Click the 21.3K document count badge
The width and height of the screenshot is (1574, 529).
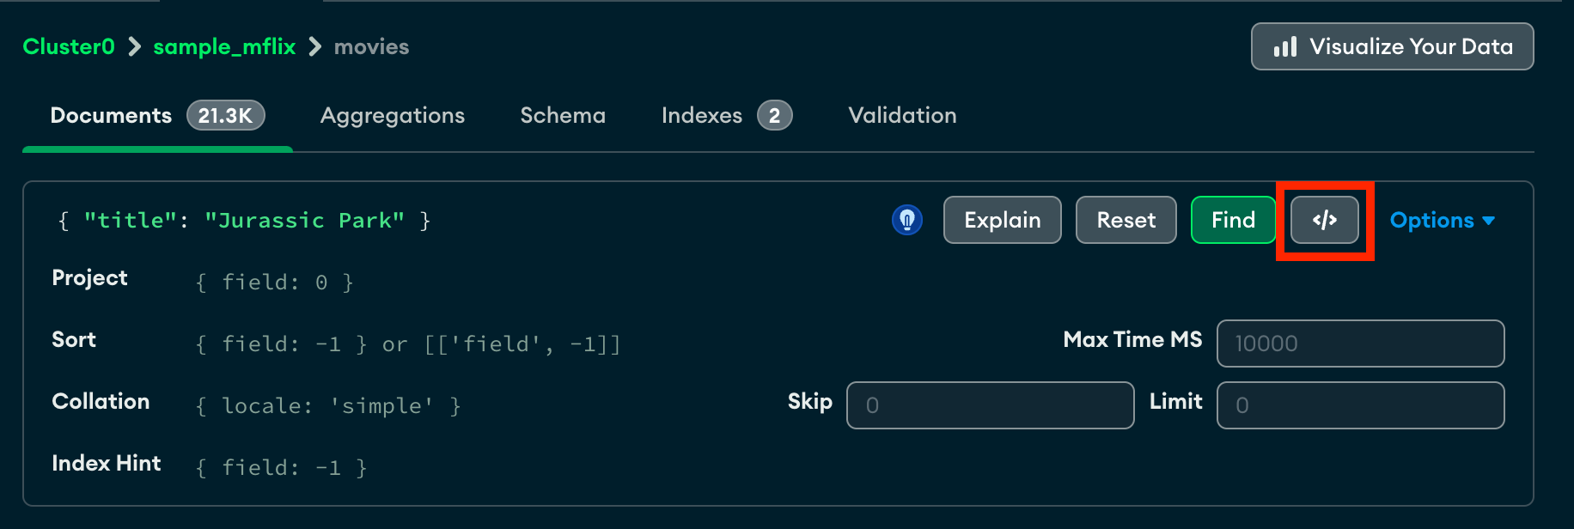[225, 114]
